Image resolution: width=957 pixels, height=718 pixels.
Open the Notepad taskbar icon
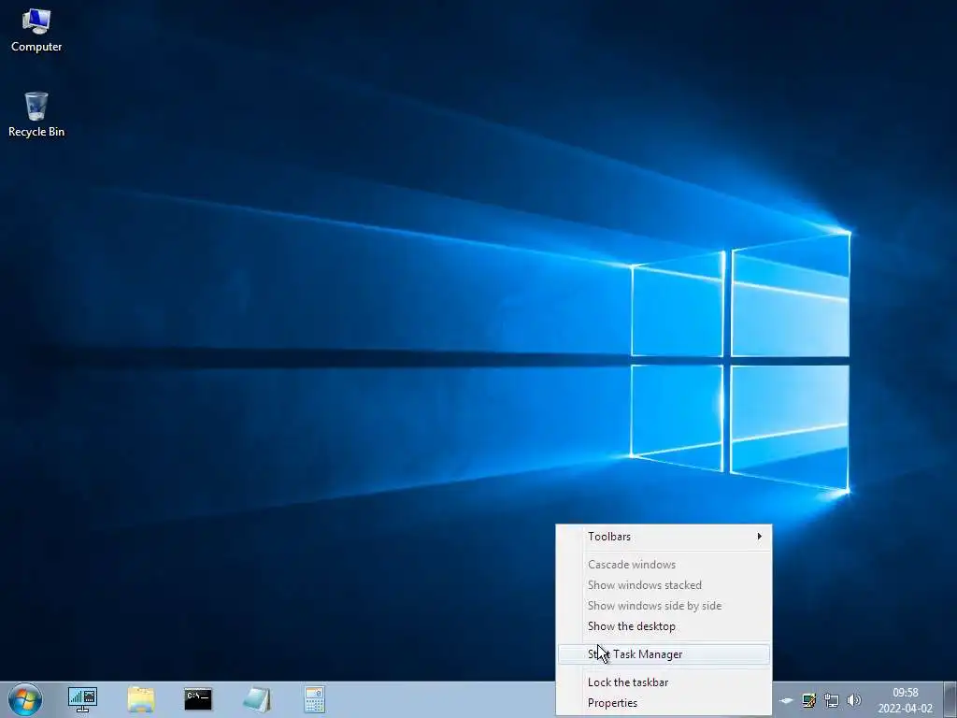[256, 699]
